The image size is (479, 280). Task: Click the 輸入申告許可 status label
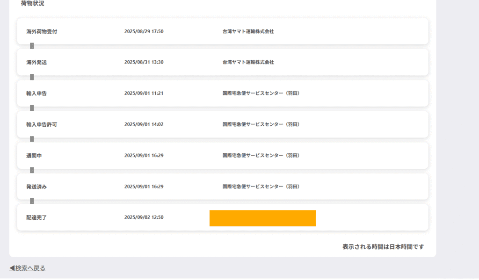42,124
